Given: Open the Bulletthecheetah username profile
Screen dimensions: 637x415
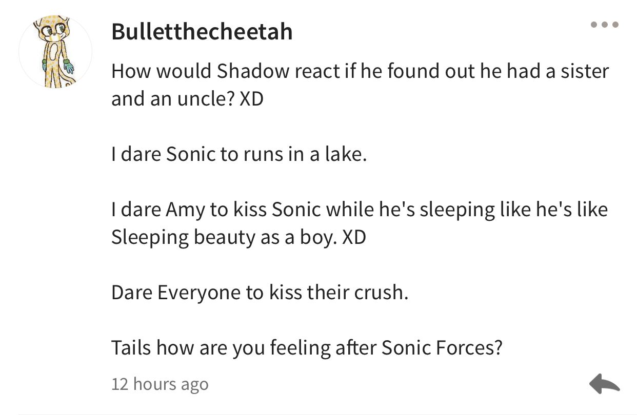Looking at the screenshot, I should coord(202,32).
